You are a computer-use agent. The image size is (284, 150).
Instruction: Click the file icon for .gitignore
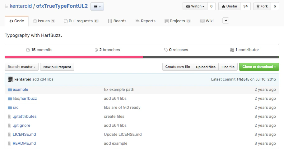(10, 126)
